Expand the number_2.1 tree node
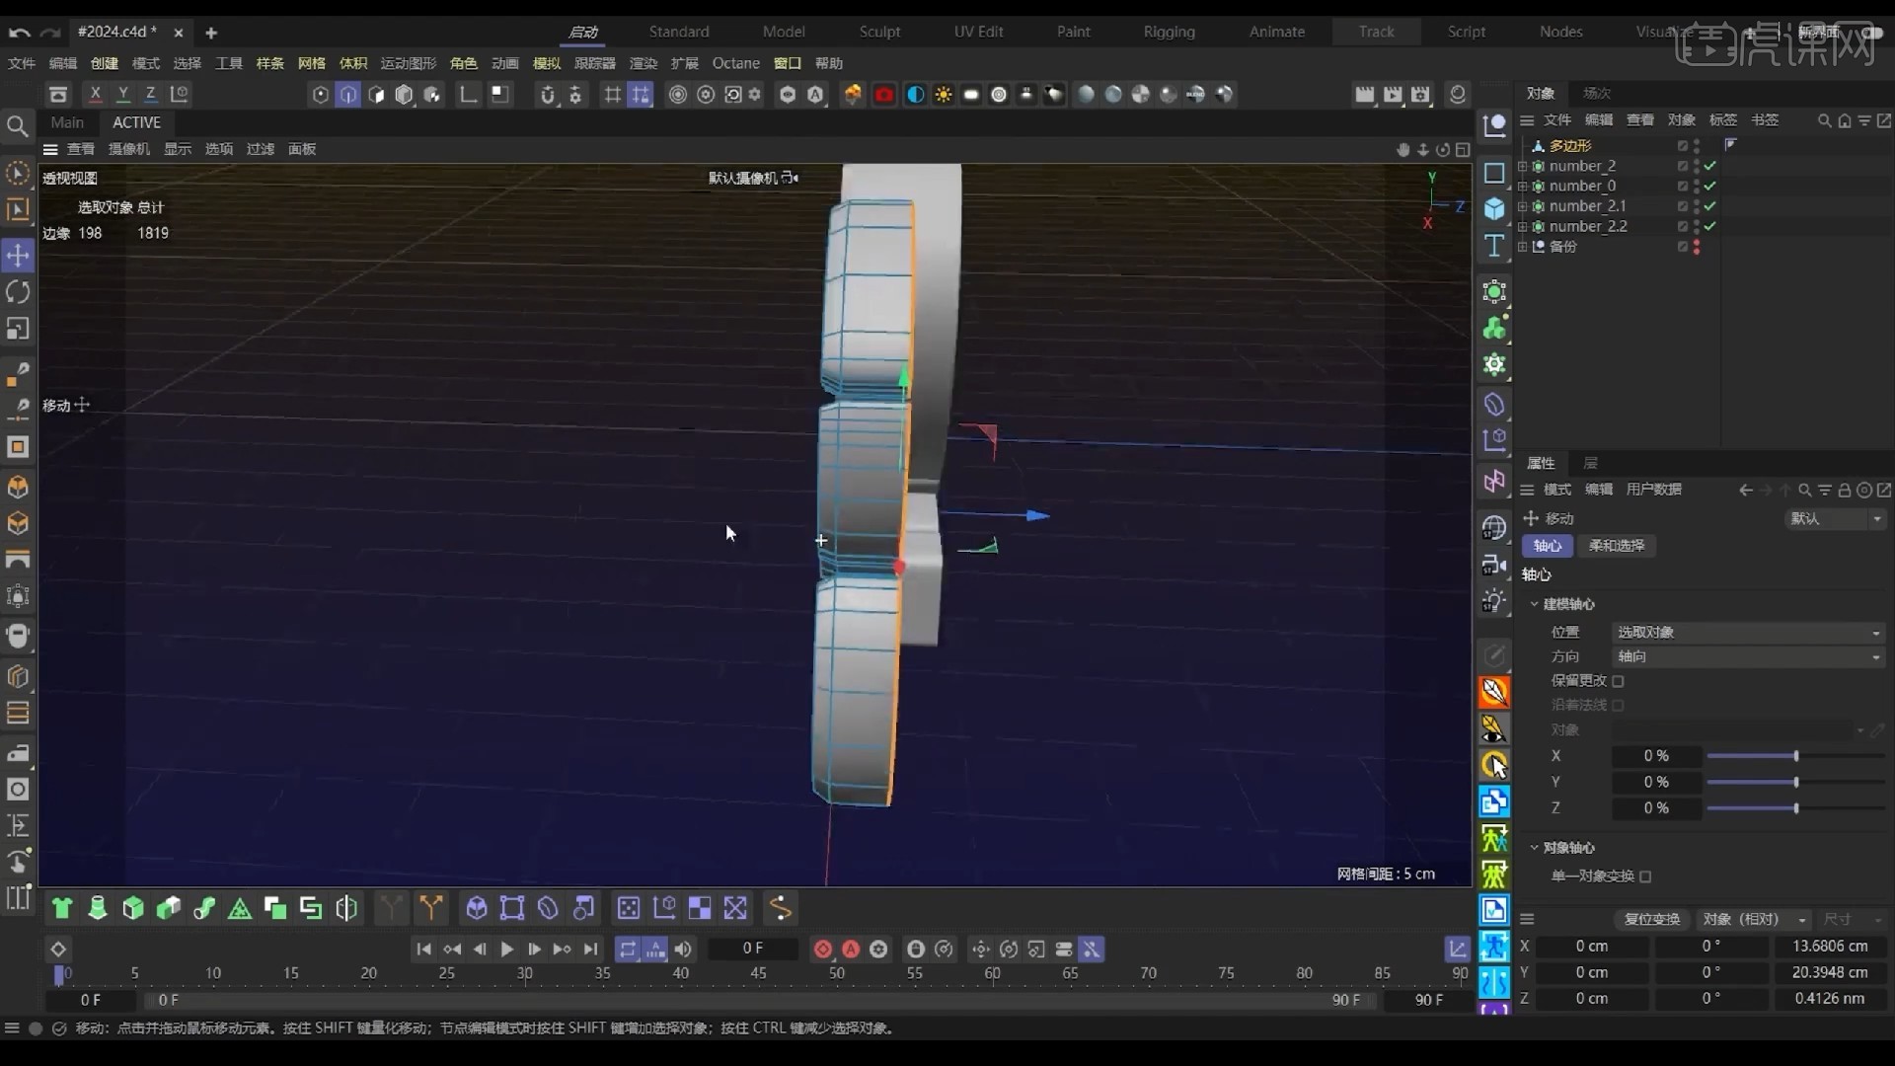 (1523, 206)
